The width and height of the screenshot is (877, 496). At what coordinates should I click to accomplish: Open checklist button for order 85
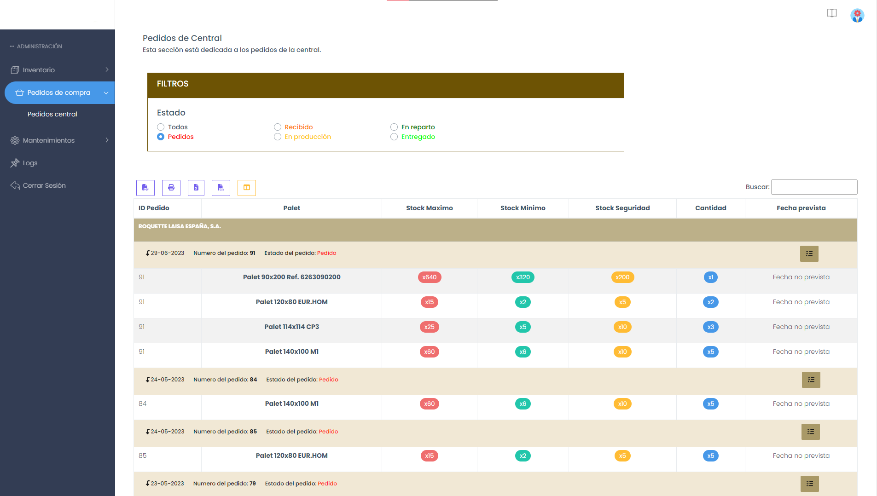[811, 432]
